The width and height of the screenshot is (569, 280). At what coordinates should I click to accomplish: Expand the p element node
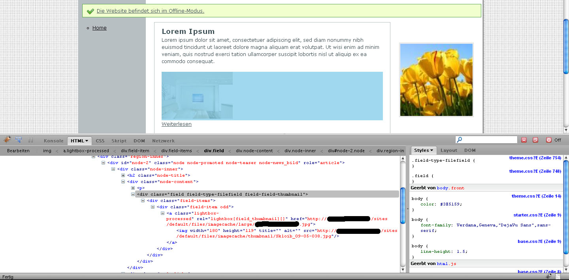[x=133, y=188]
